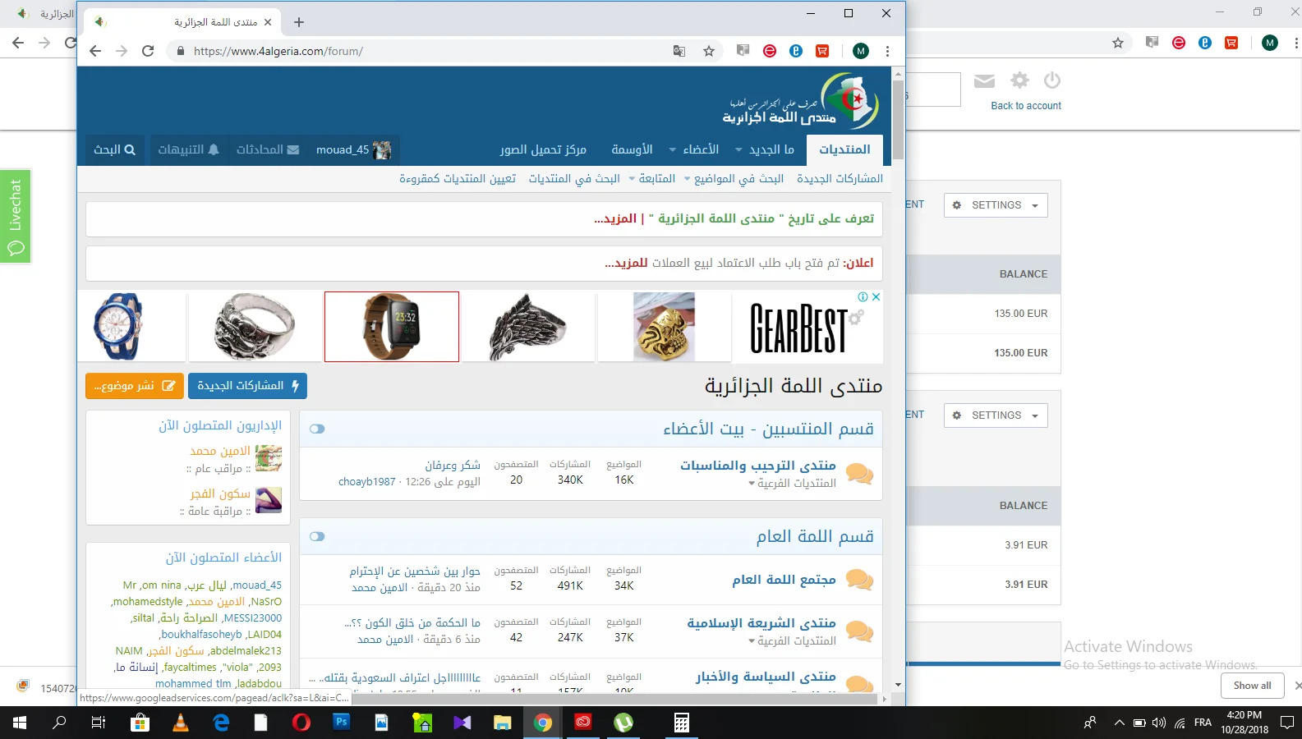1302x739 pixels.
Task: Reload the forum page
Action: [148, 51]
